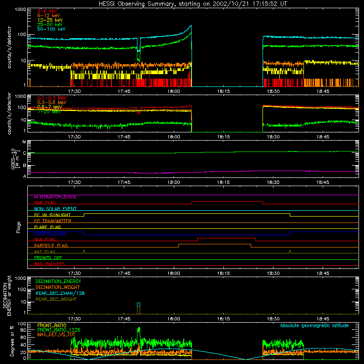Click the 18:30 tick under the GOES panel
Screen dimensions: 364x364
pos(273,182)
